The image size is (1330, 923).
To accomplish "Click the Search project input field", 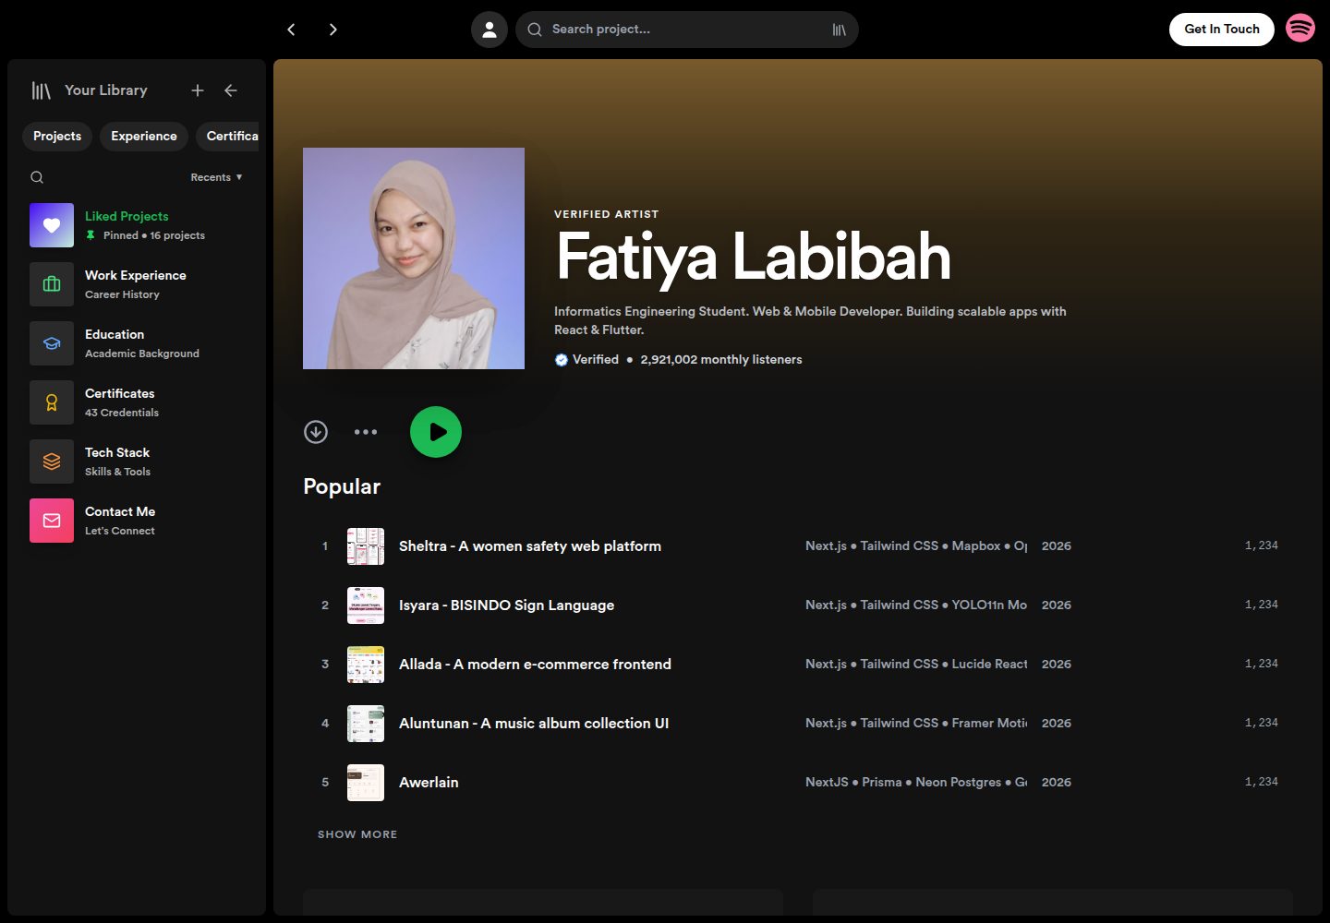I will pyautogui.click(x=687, y=30).
